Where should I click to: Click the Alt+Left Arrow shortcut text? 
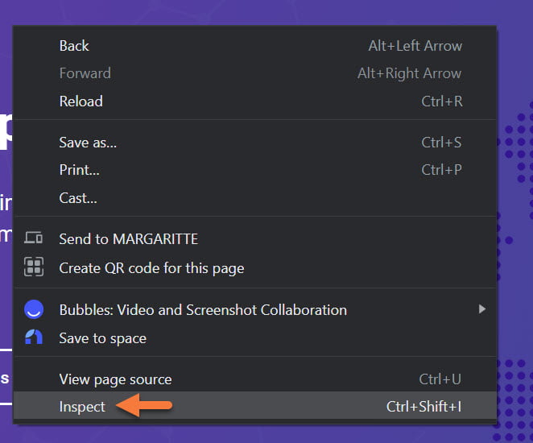(x=415, y=46)
